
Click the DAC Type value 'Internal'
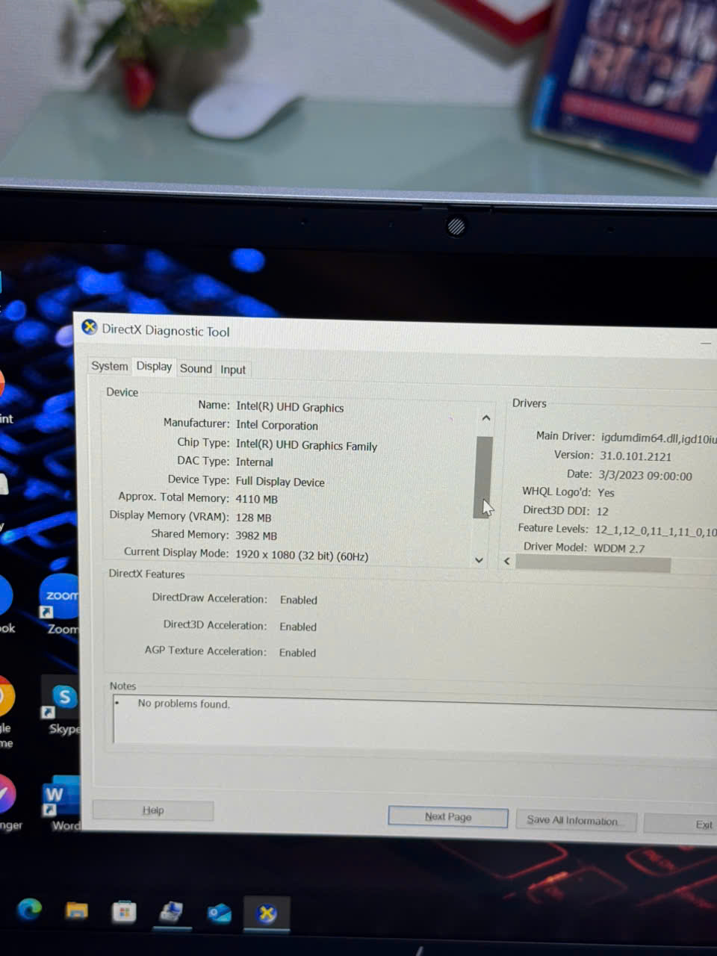[255, 462]
